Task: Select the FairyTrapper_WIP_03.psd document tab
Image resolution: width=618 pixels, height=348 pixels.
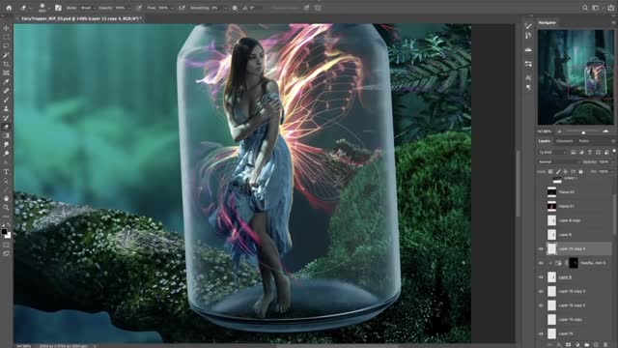Action: coord(82,18)
